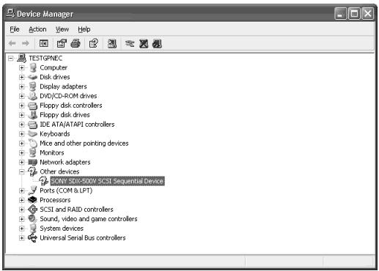Click the Floppy disk drives icon
Image resolution: width=379 pixels, height=271 pixels.
(32, 115)
